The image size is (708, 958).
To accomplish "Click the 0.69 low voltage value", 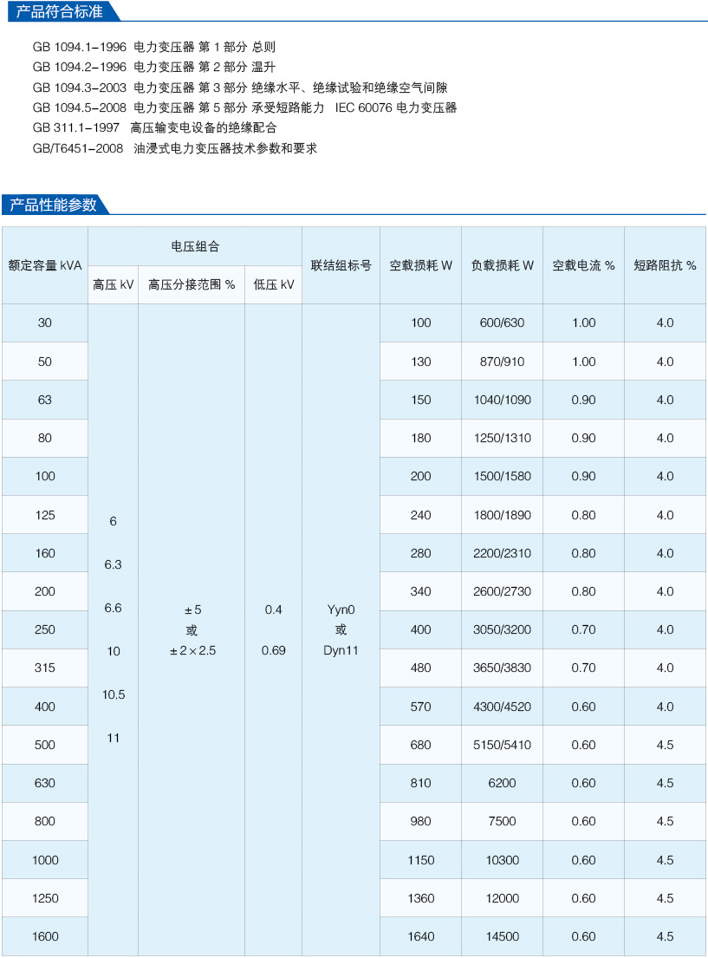I will tap(273, 650).
